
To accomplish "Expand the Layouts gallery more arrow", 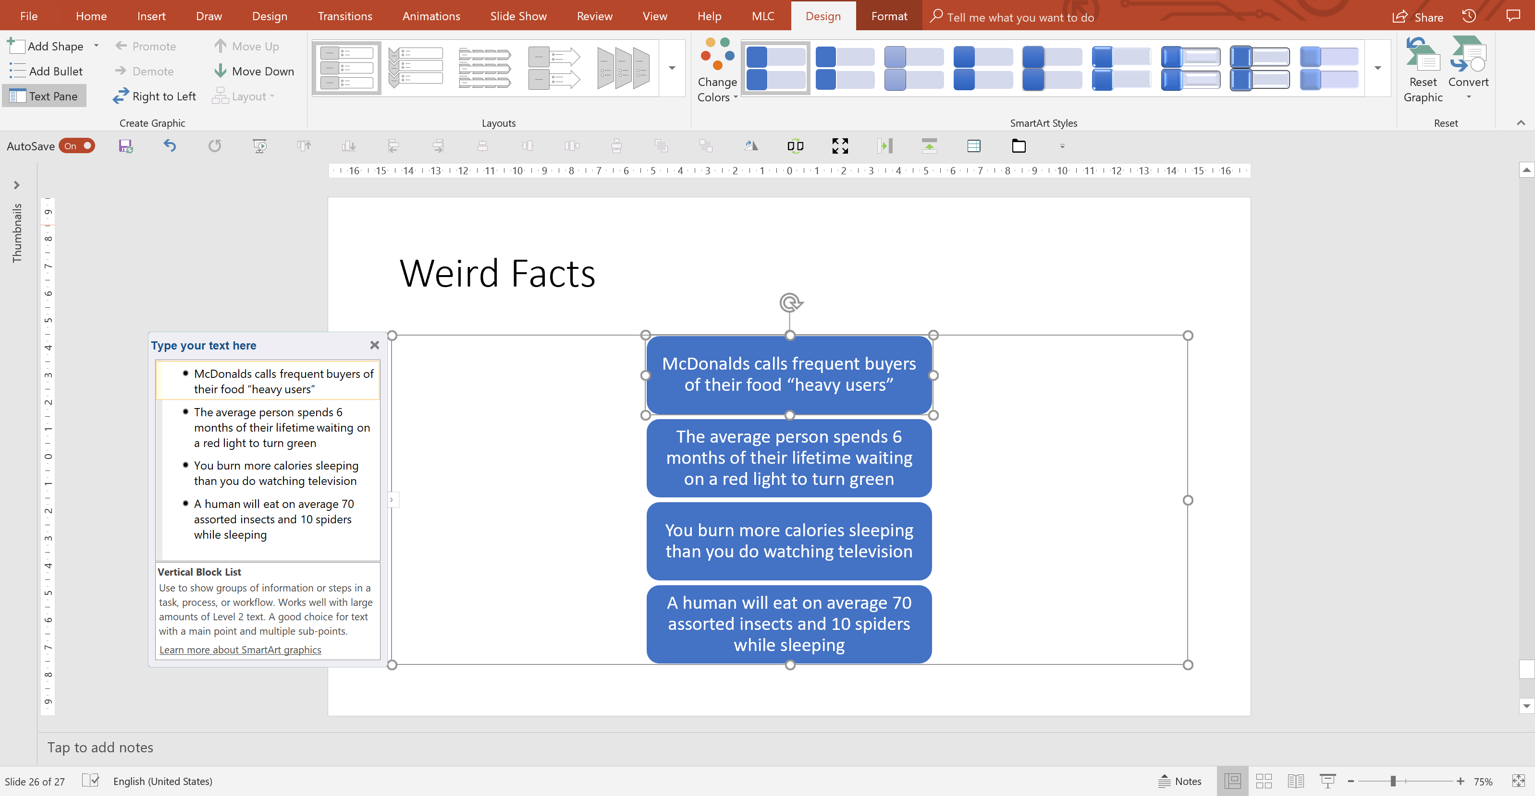I will point(672,68).
